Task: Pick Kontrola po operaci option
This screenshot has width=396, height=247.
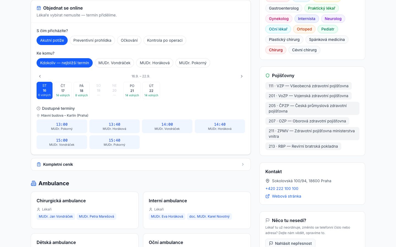Action: pyautogui.click(x=165, y=40)
